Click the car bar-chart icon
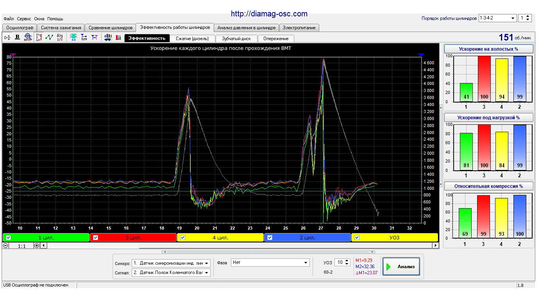This screenshot has height=290, width=540. pyautogui.click(x=108, y=37)
